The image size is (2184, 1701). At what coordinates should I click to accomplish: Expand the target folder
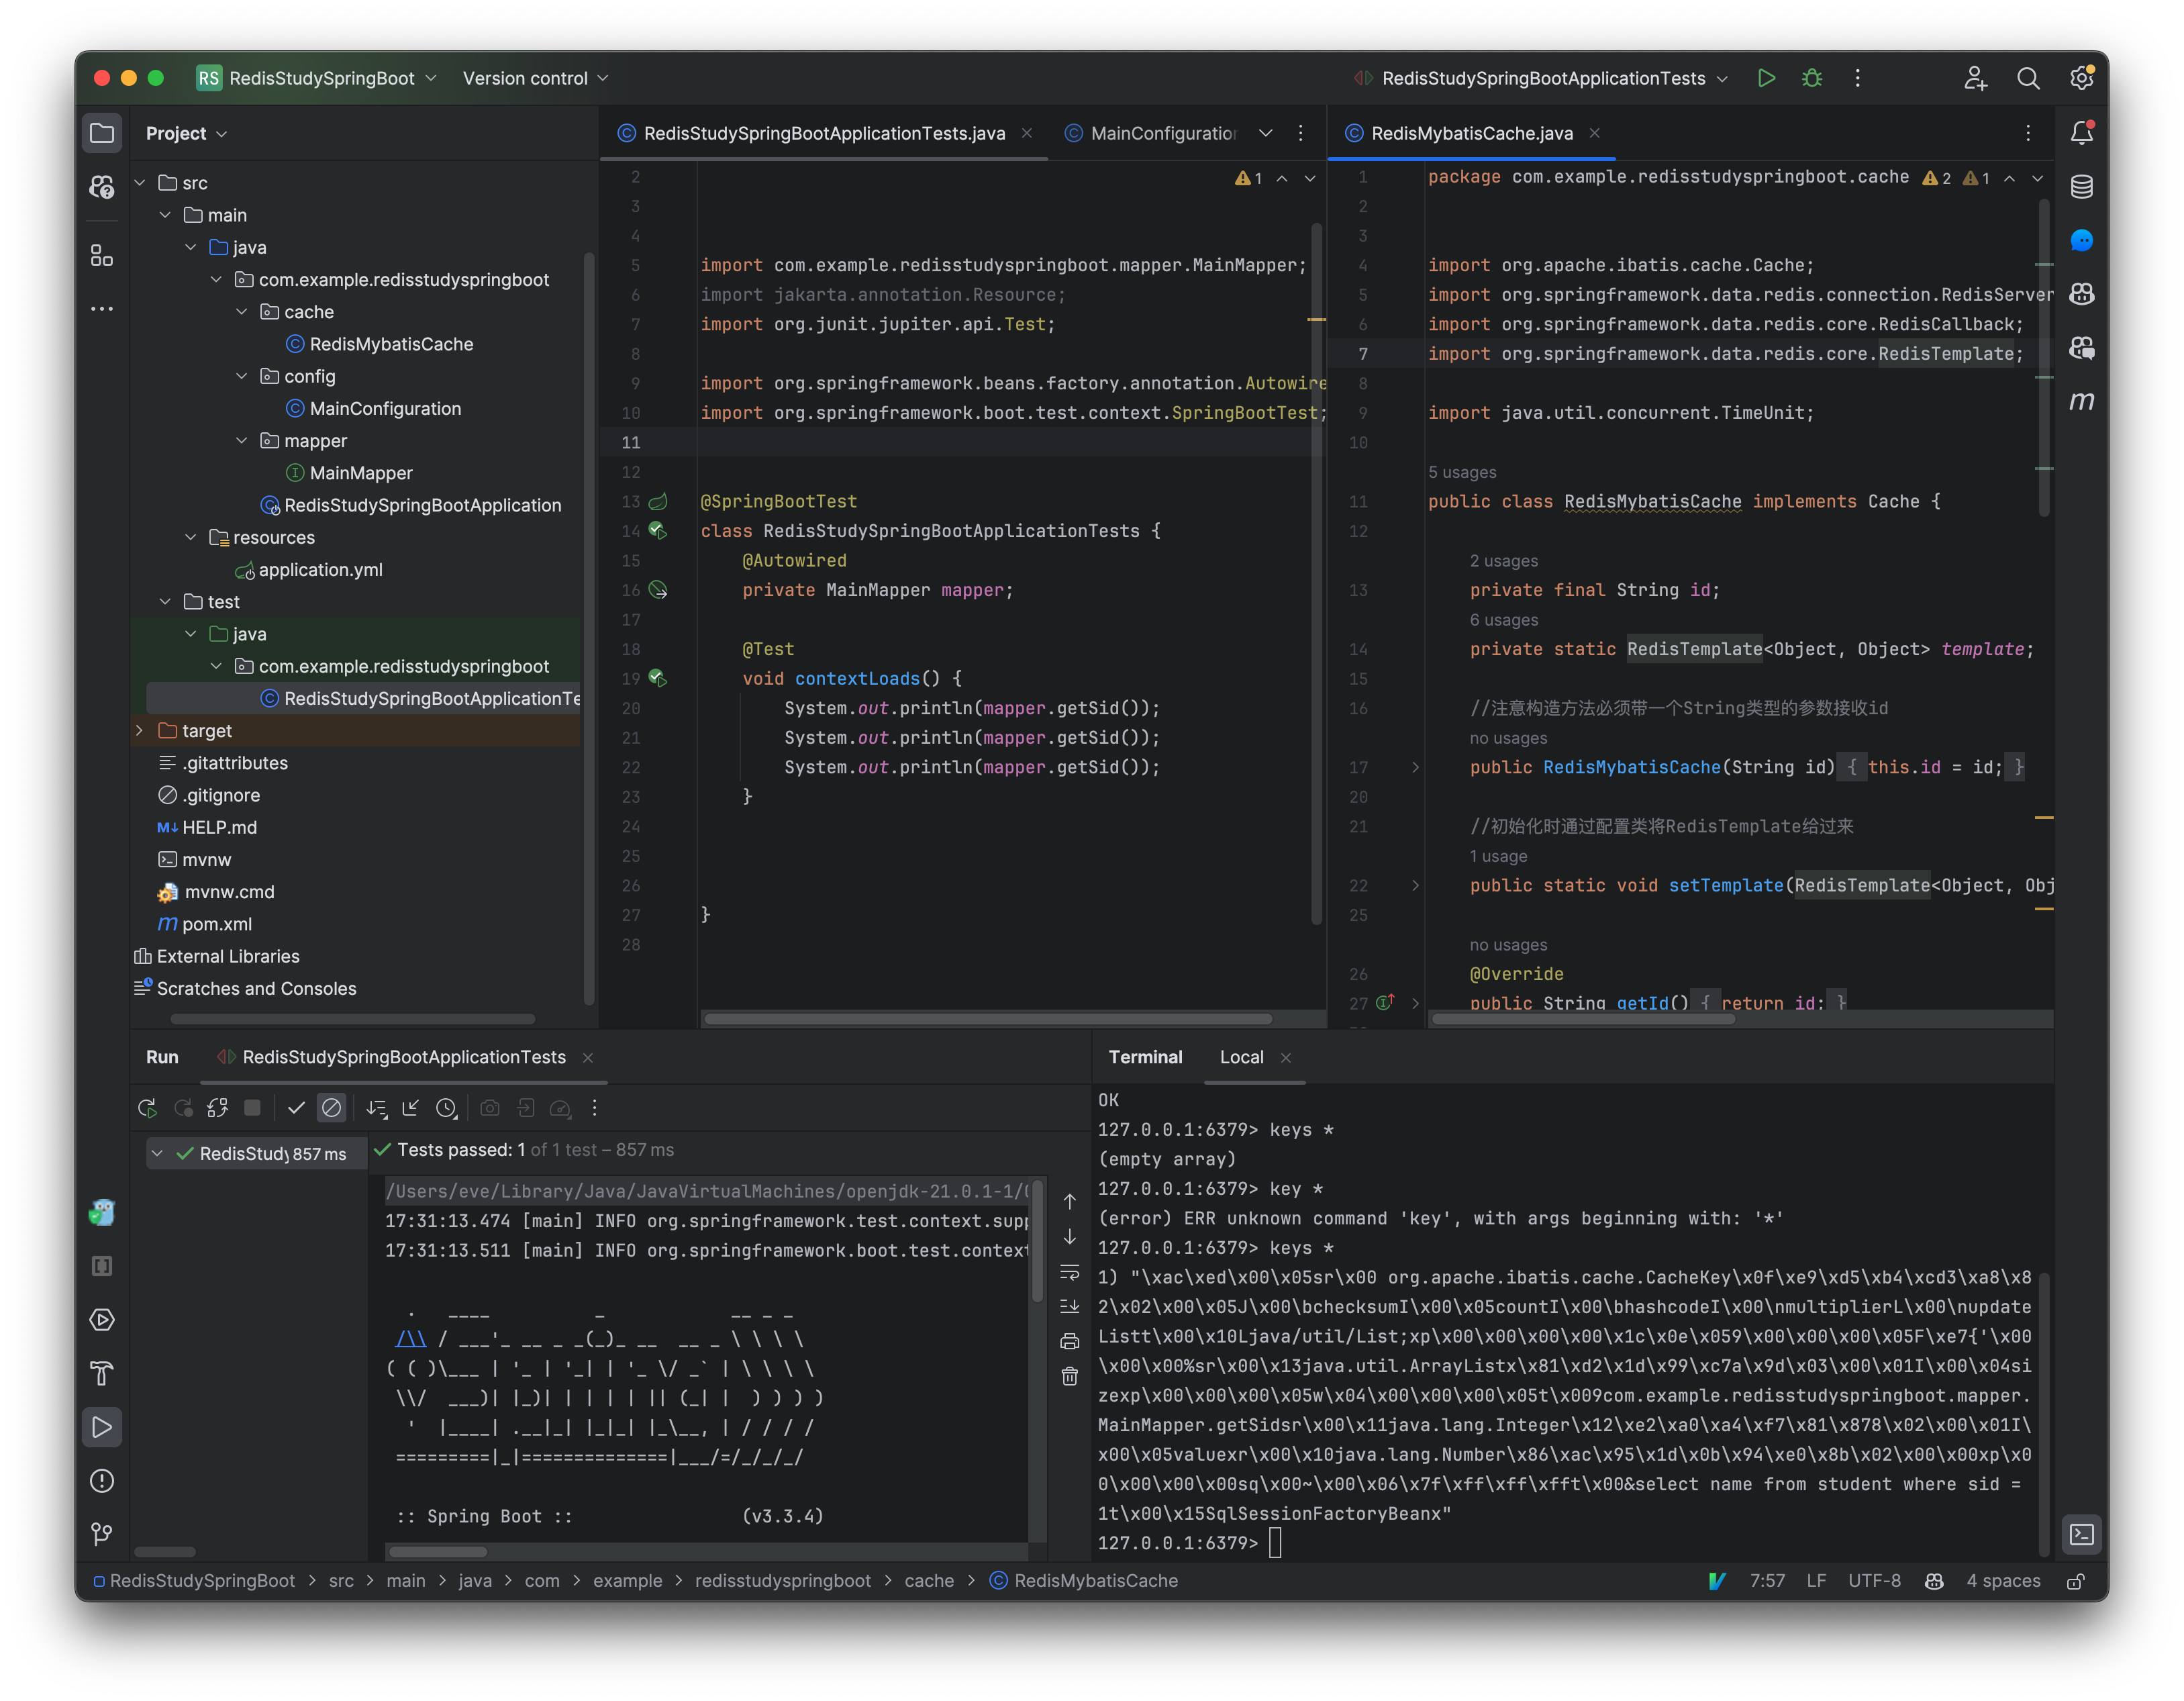[139, 731]
